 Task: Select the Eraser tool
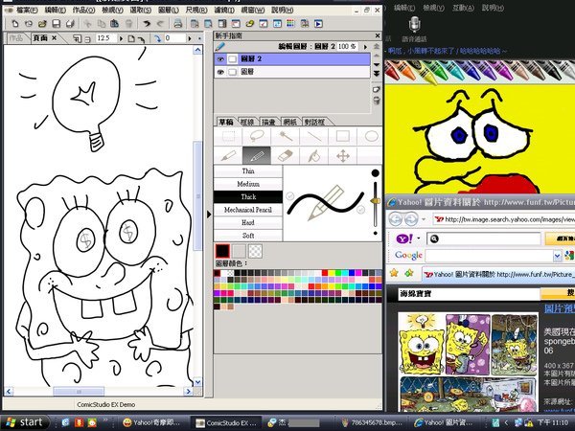click(286, 156)
